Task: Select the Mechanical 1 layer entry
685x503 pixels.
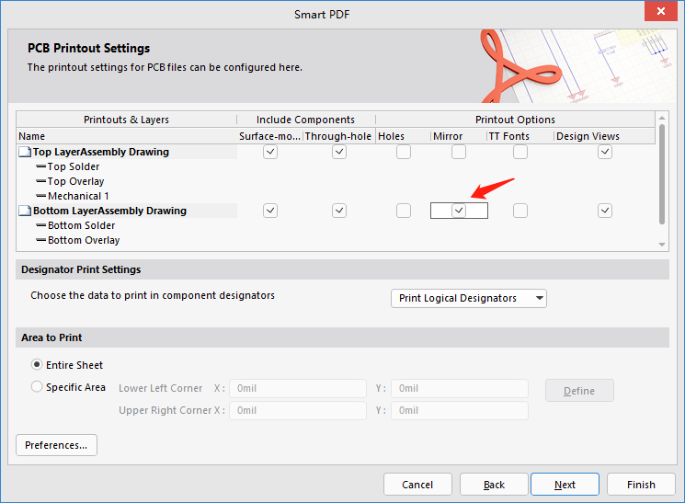Action: click(x=78, y=196)
